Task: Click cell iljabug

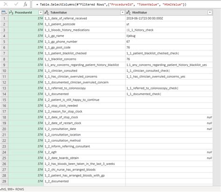Action: (x=169, y=36)
